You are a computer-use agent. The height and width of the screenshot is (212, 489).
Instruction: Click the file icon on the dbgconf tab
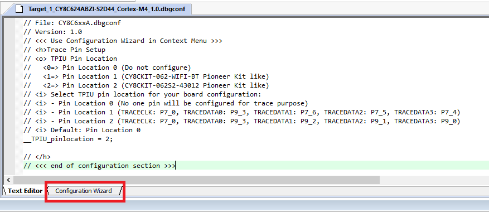tap(20, 9)
